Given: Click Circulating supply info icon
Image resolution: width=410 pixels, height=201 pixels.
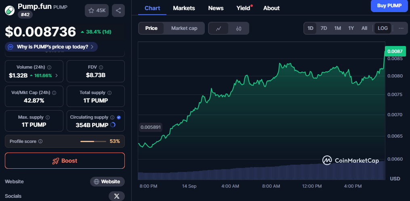Looking at the screenshot, I should 112,117.
